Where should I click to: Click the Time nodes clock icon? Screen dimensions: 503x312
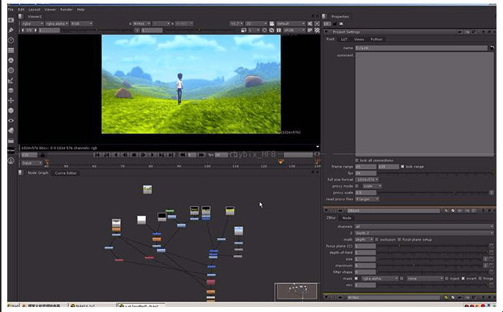click(11, 40)
